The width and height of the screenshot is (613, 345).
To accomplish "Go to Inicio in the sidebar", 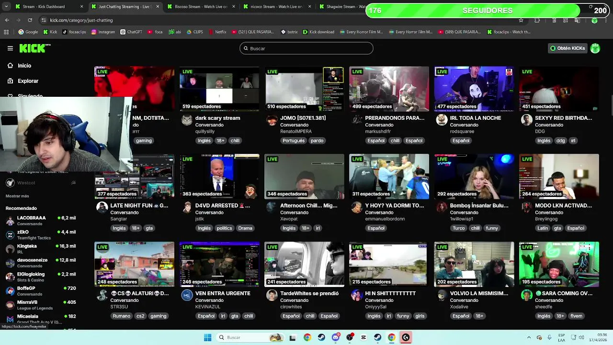I will pos(19,66).
